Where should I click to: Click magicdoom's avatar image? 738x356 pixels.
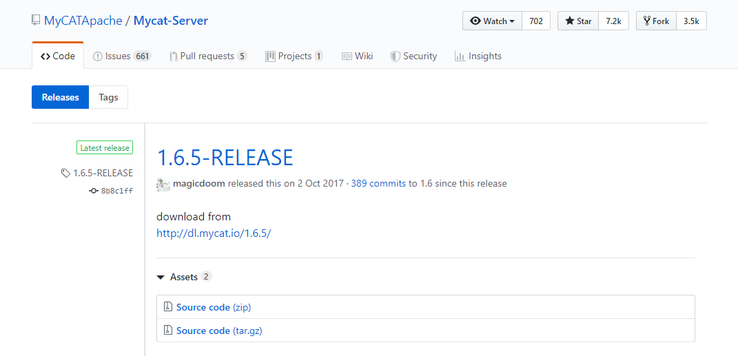click(163, 184)
